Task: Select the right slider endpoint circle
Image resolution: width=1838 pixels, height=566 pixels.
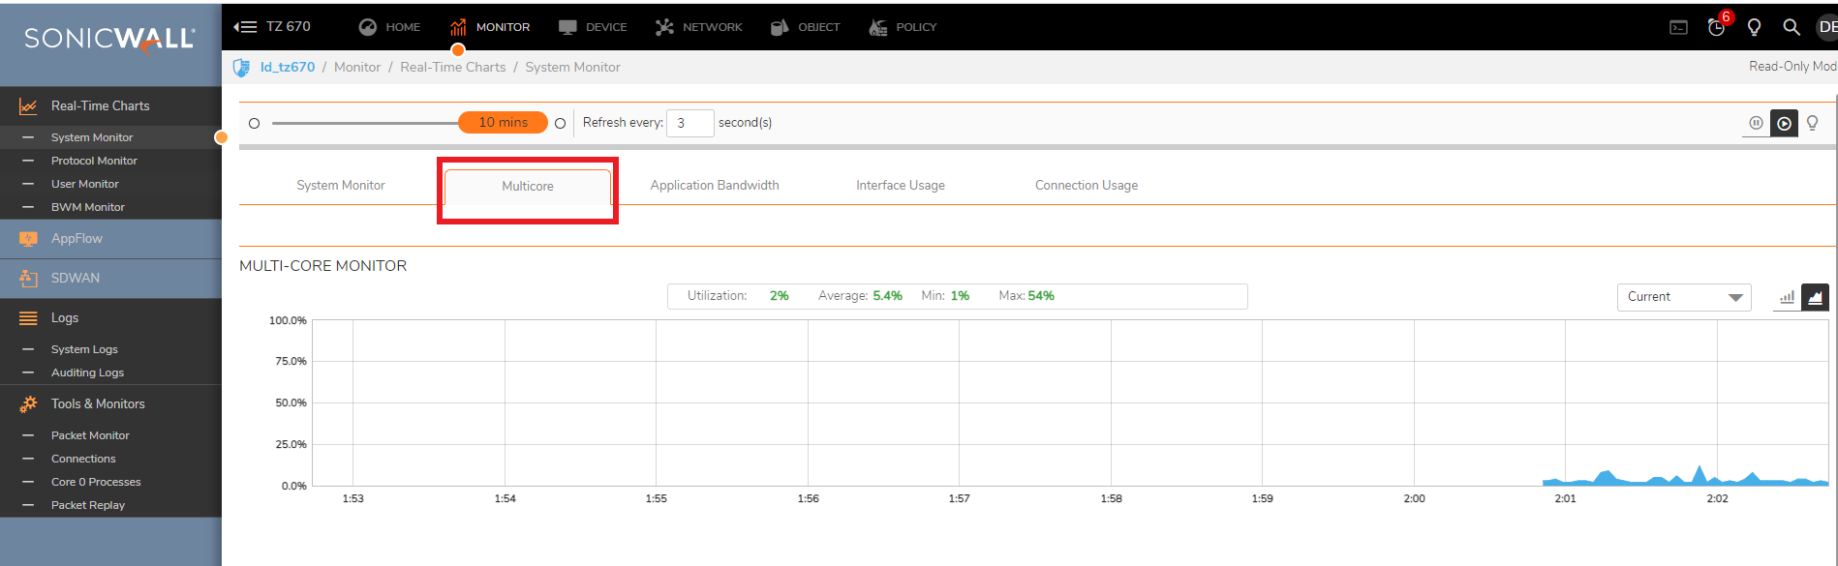Action: [560, 123]
